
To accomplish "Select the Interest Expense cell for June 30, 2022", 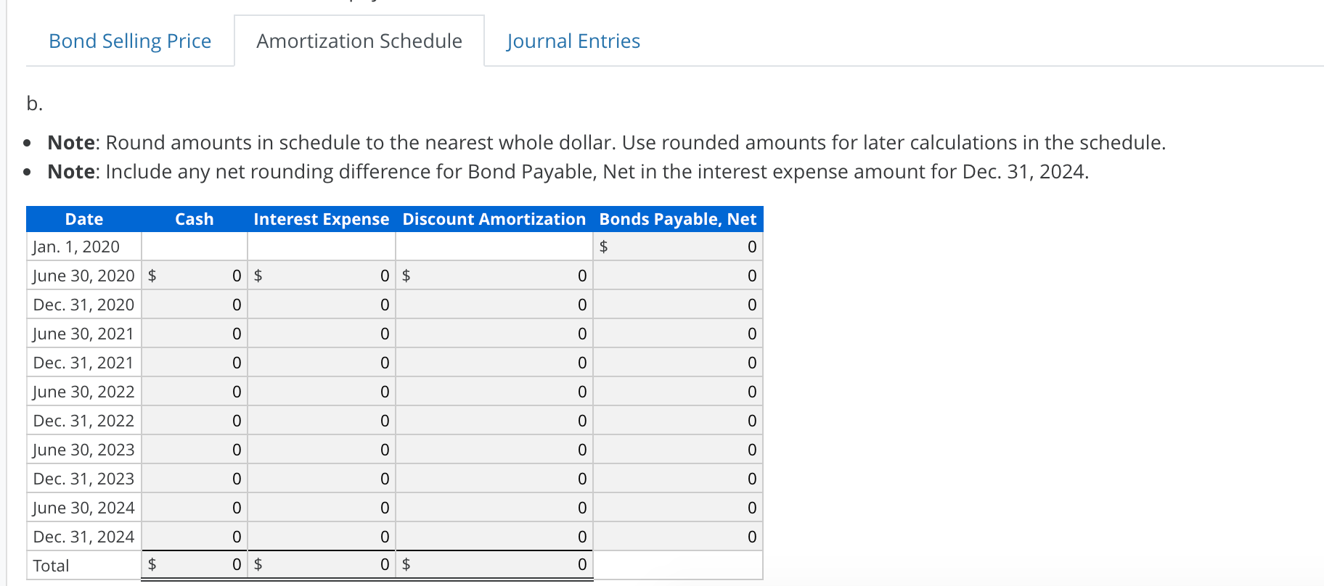I will pos(322,392).
